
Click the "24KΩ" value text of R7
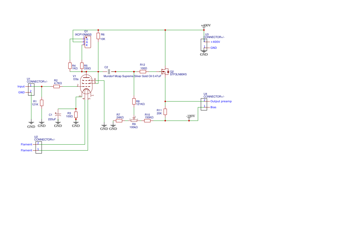(120, 118)
